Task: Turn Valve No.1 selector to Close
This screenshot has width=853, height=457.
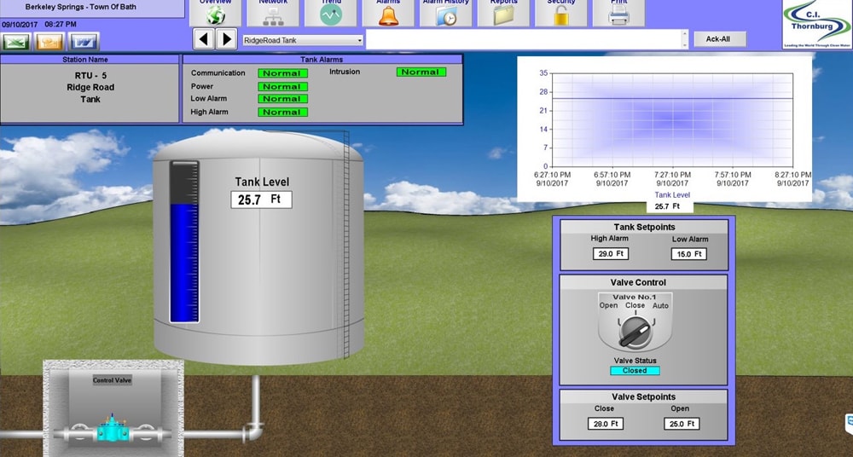Action: [x=635, y=305]
